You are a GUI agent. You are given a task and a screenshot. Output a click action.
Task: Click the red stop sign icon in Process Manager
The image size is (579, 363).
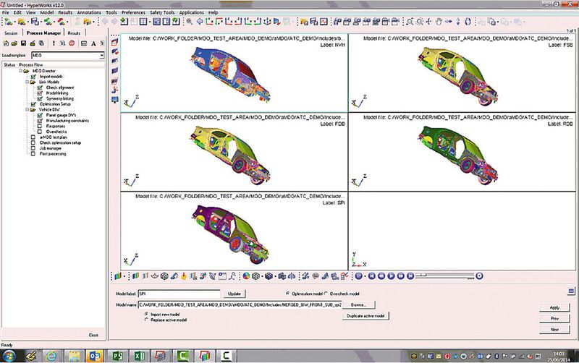72,43
